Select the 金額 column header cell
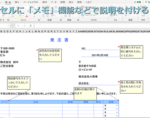This screenshot has width=150, height=118. [x=111, y=102]
